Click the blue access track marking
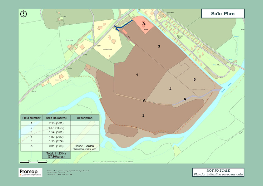Viewport: 263px width, 186px height. 124,25
